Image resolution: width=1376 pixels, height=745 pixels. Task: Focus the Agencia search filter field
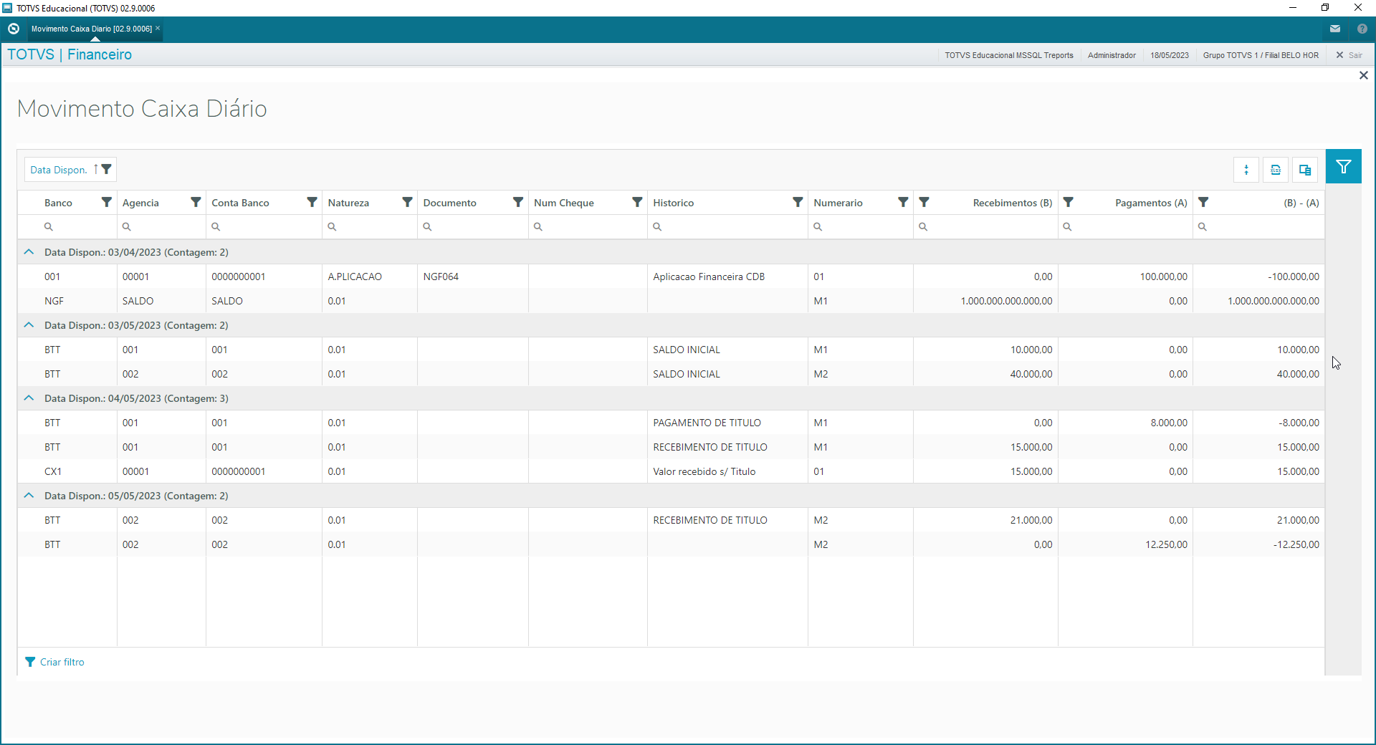pyautogui.click(x=161, y=226)
